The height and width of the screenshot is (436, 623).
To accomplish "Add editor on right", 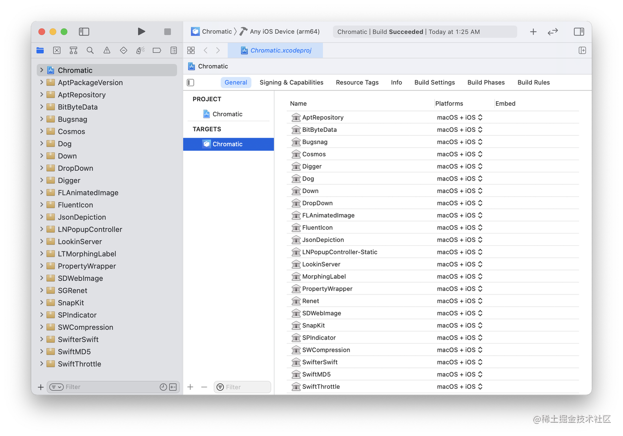I will pos(582,51).
